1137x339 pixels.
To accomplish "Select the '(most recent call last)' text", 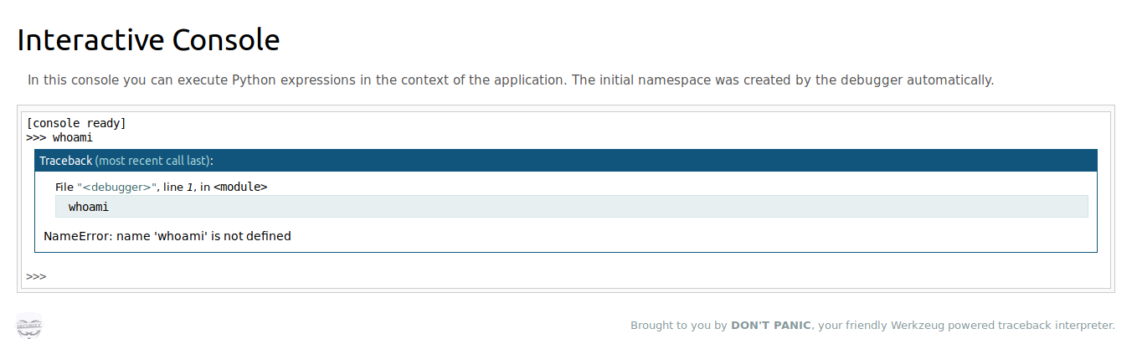I will tap(153, 160).
